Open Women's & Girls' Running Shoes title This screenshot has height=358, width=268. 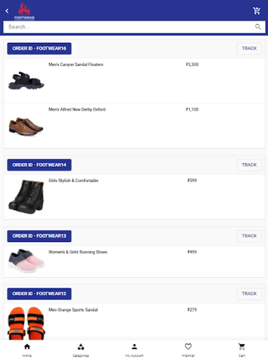(x=78, y=252)
